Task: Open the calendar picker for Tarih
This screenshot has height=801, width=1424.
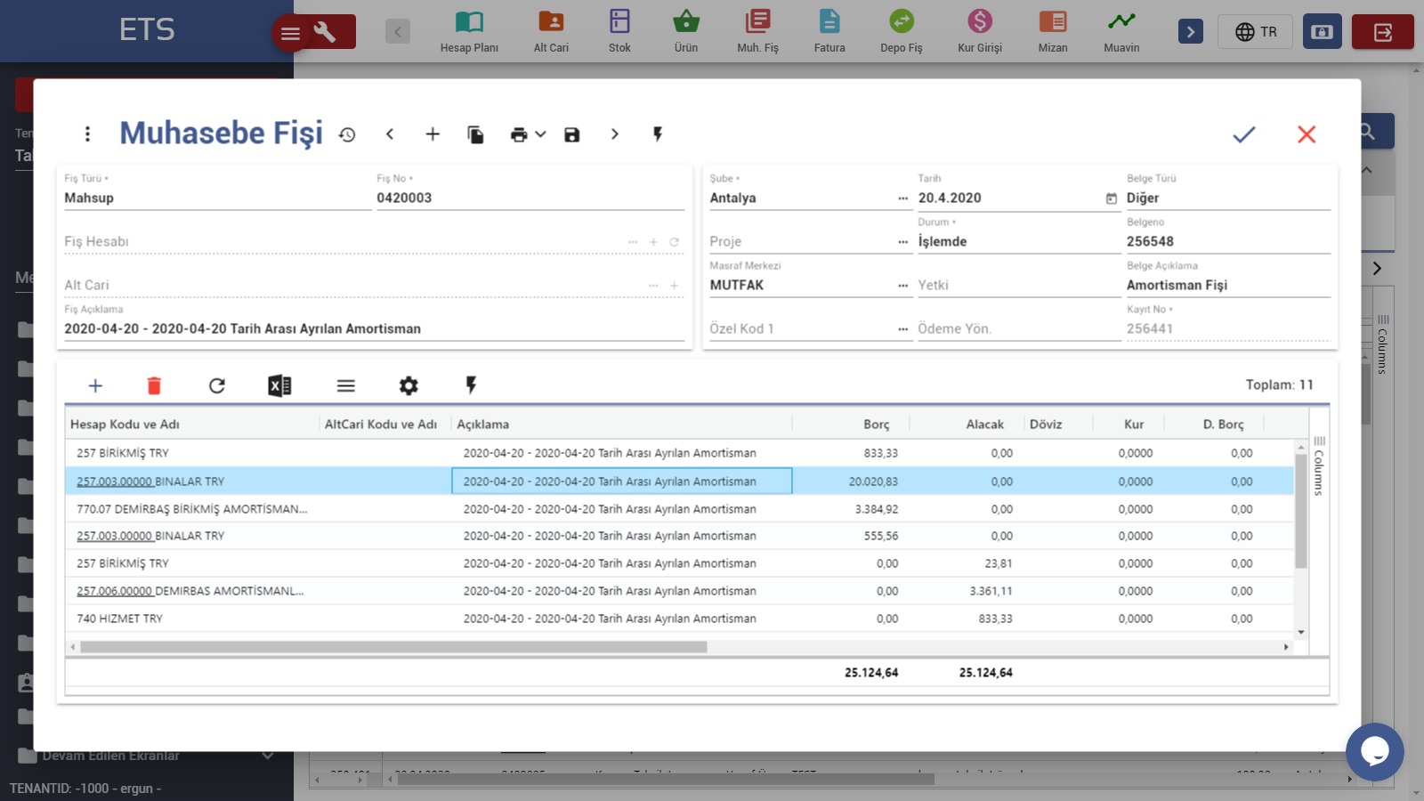Action: [1111, 198]
